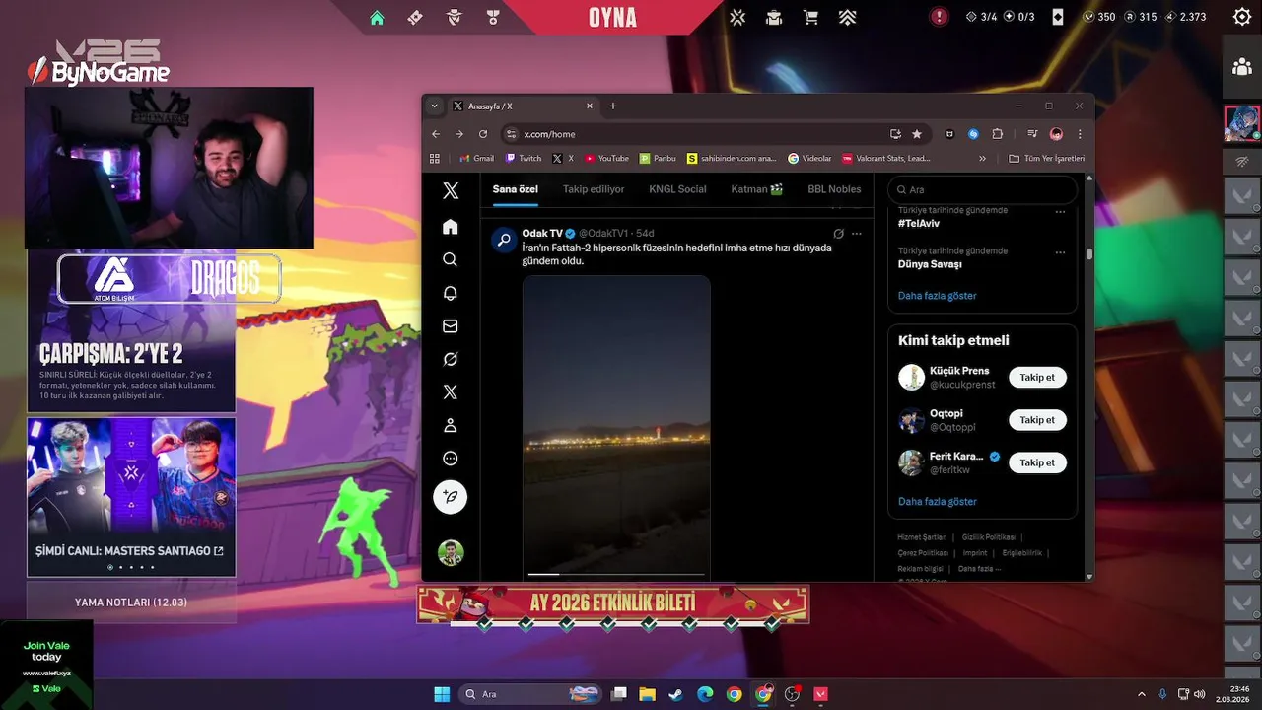Click Grok explain icon on Odak TV post
1262x710 pixels.
pyautogui.click(x=838, y=234)
